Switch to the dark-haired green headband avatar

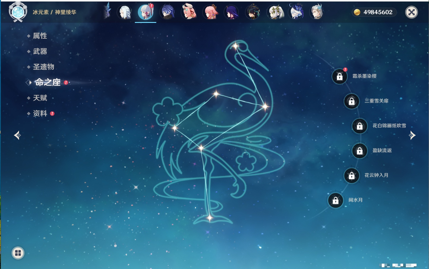click(253, 12)
